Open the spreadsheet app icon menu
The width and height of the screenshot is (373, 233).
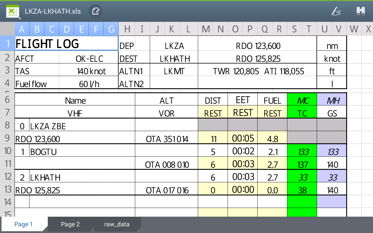(13, 12)
